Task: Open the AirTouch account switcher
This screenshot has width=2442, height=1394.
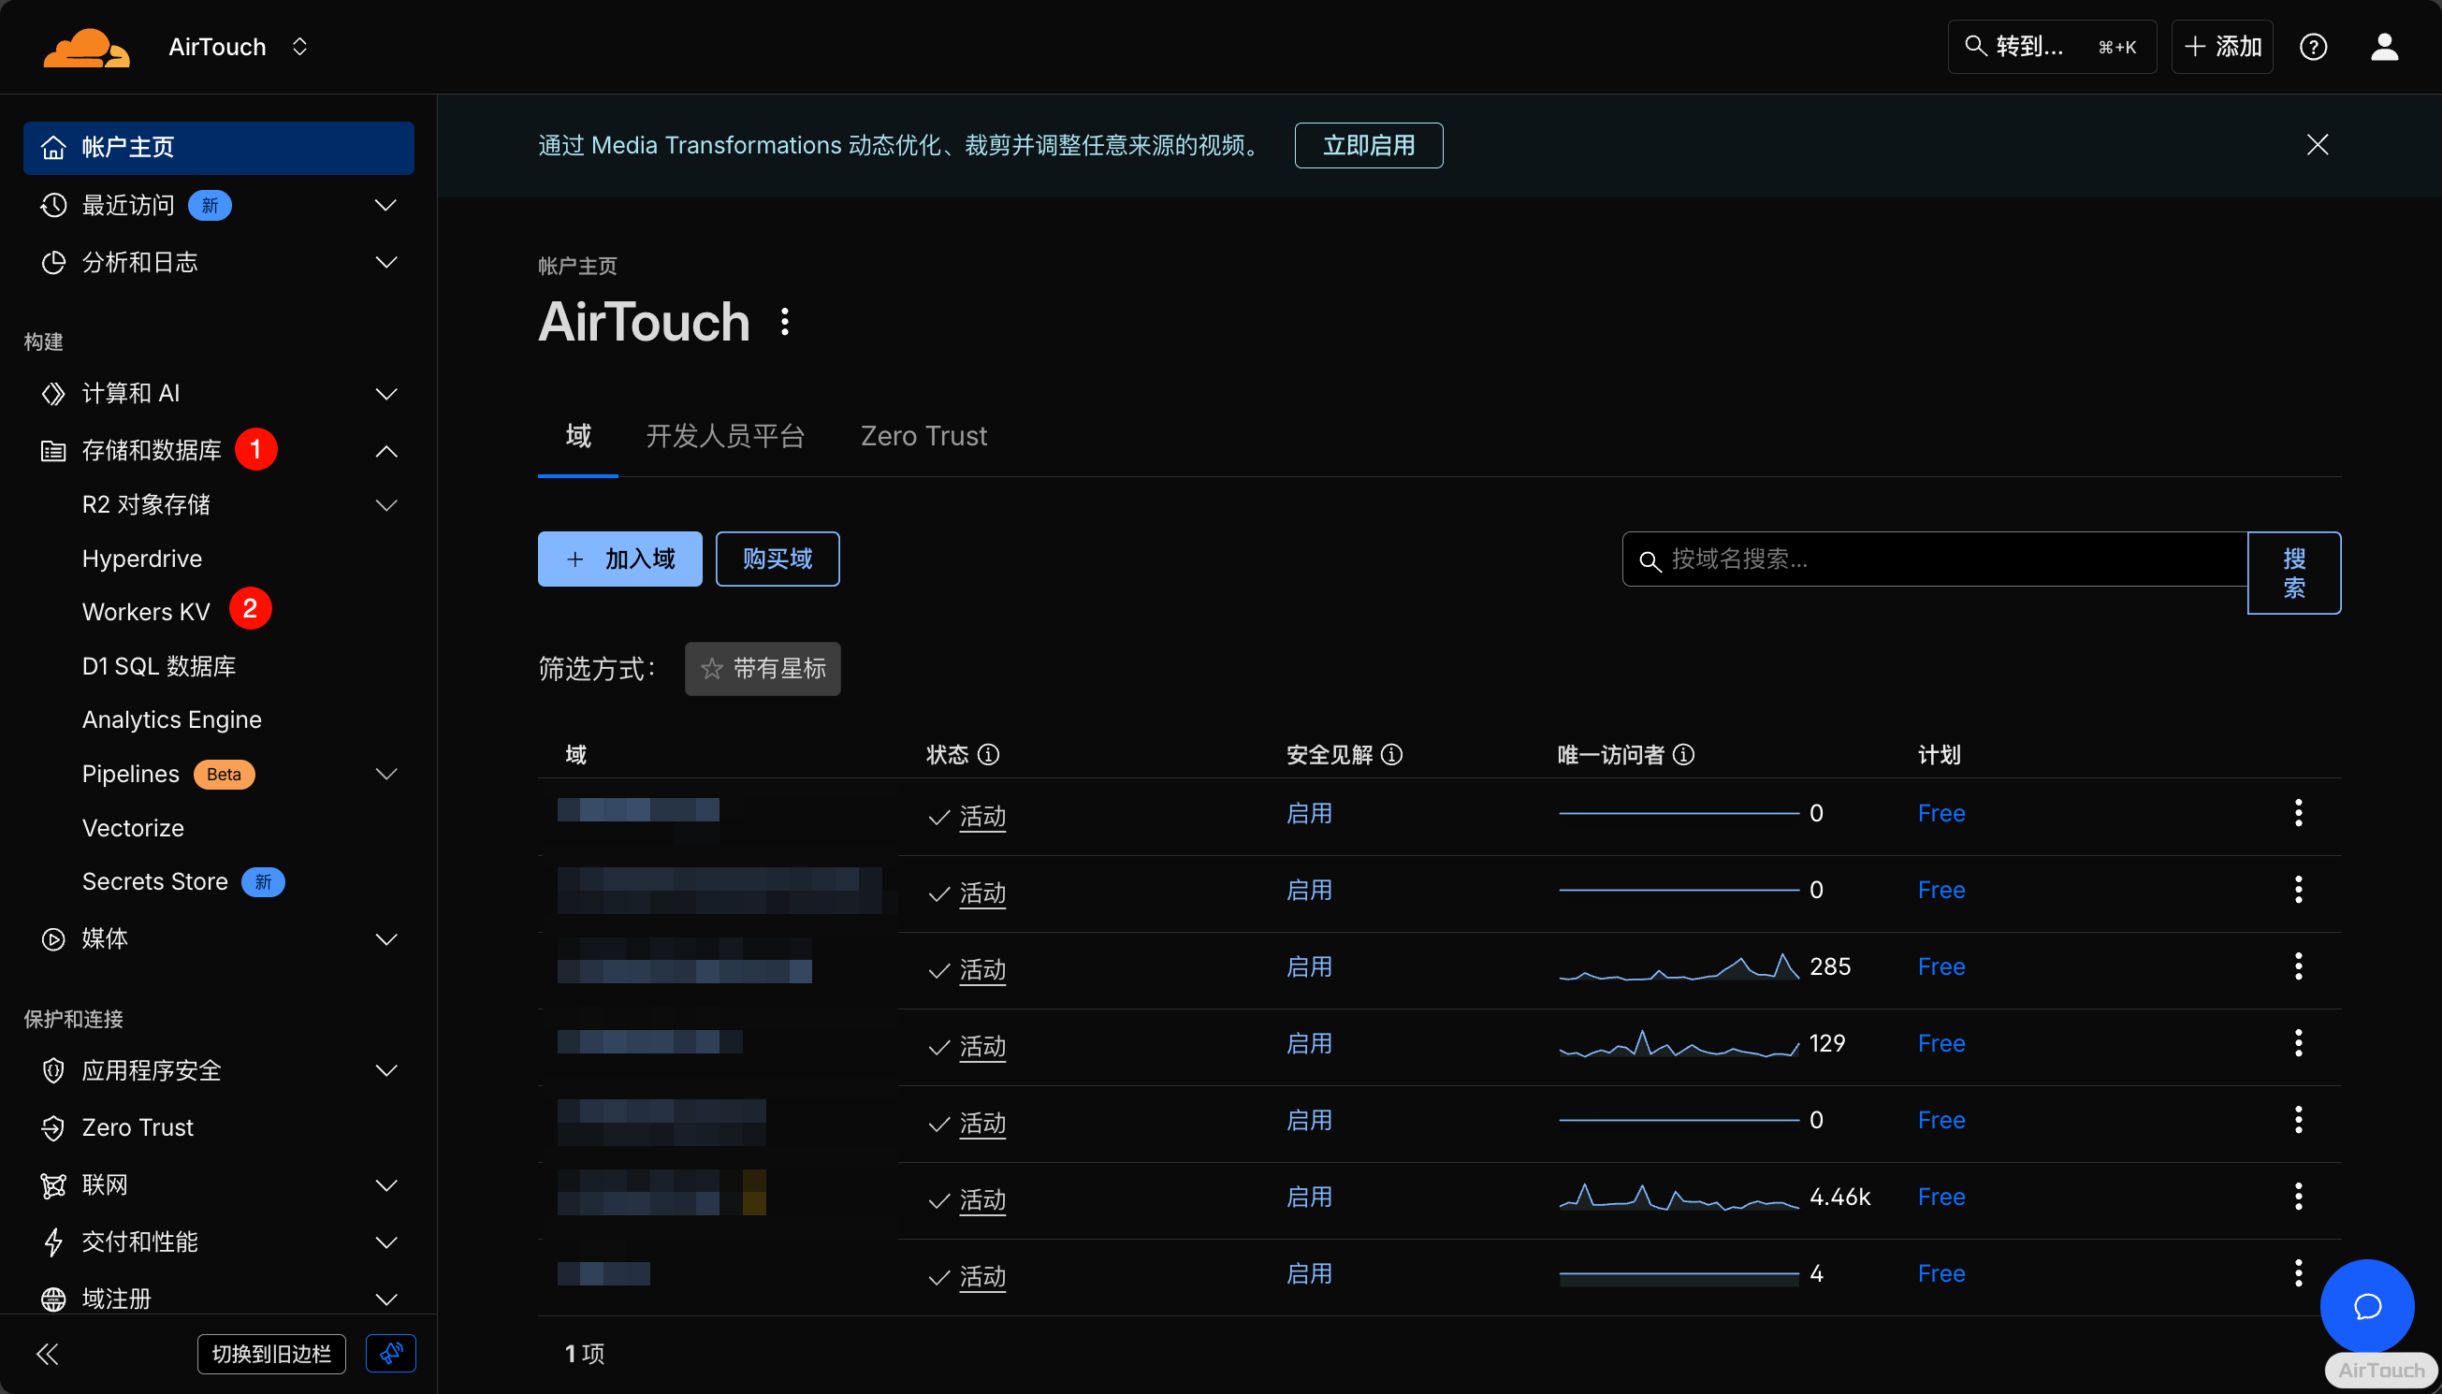Action: click(238, 47)
